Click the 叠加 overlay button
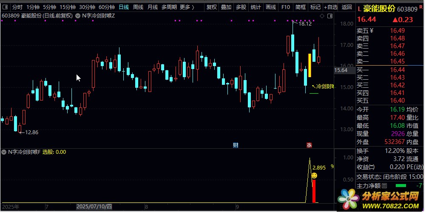This screenshot has height=213, width=426. pos(226,7)
